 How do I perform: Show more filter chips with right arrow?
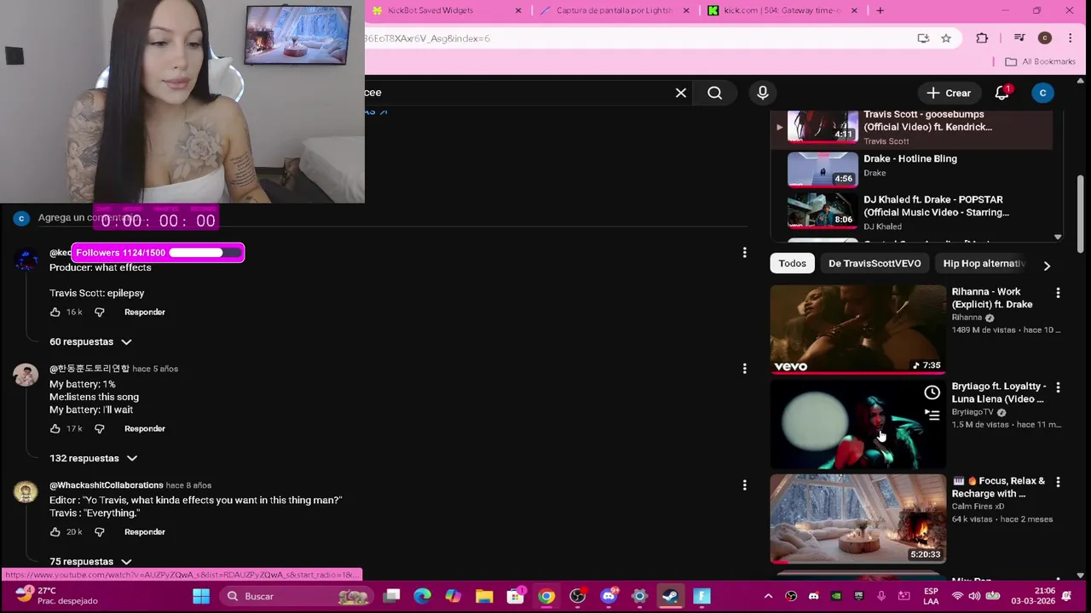click(x=1047, y=265)
